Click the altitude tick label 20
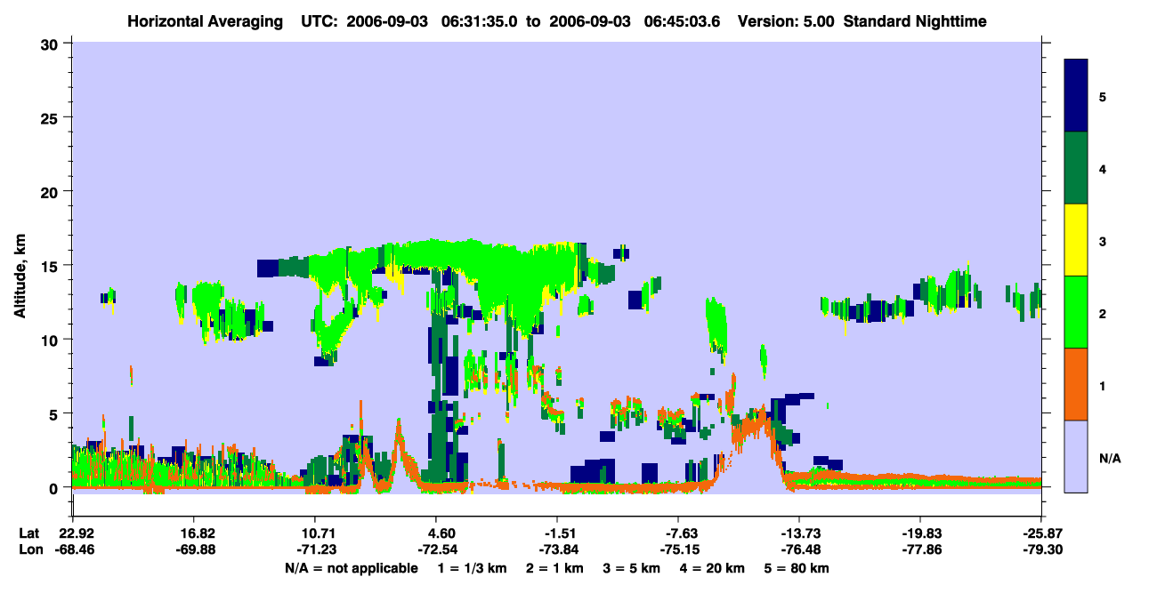The image size is (1157, 593). (x=52, y=192)
